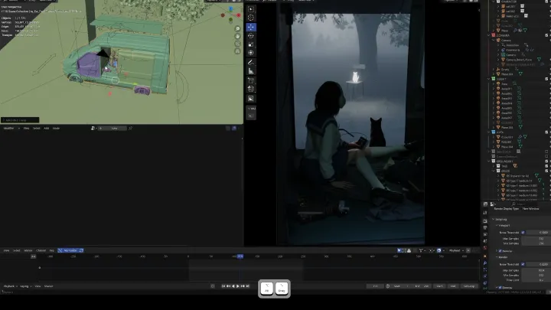Screen dimensions: 551x310
Task: Select the Scale tool in toolbar
Action: point(251,44)
